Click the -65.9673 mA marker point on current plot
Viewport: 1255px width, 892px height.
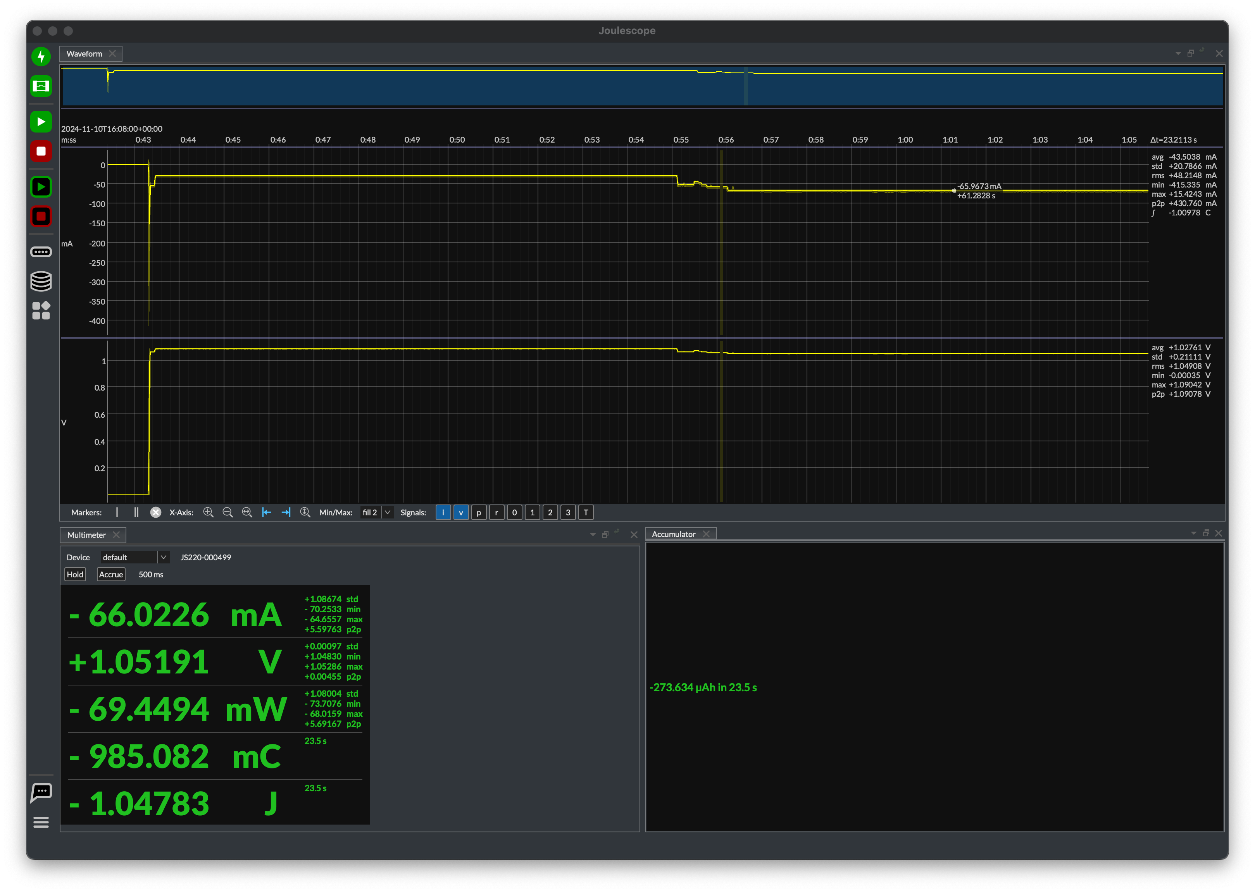click(954, 191)
